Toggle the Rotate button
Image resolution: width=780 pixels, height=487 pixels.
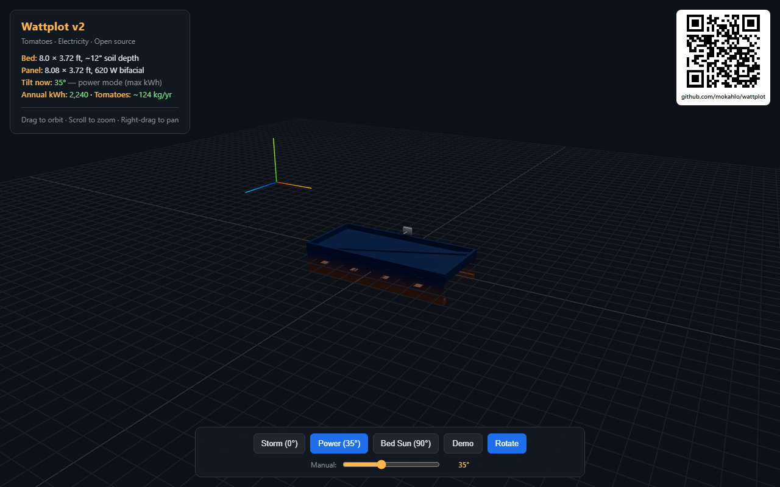point(507,443)
